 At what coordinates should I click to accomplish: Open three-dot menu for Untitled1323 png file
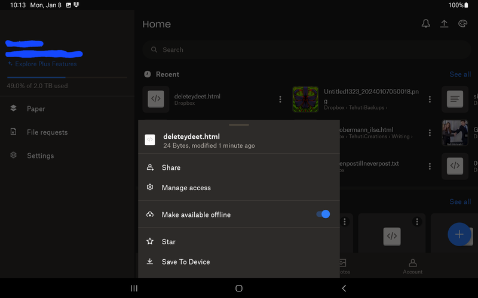tap(430, 100)
